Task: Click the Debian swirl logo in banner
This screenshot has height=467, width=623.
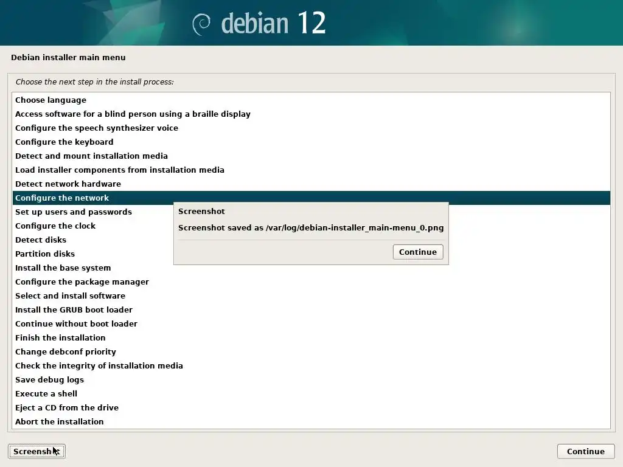Action: pos(201,24)
